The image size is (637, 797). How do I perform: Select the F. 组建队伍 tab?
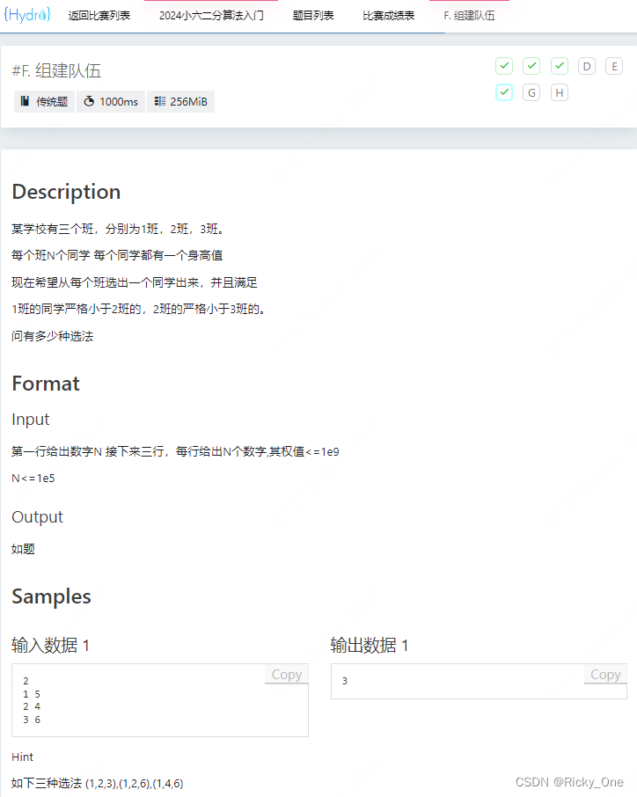tap(469, 16)
